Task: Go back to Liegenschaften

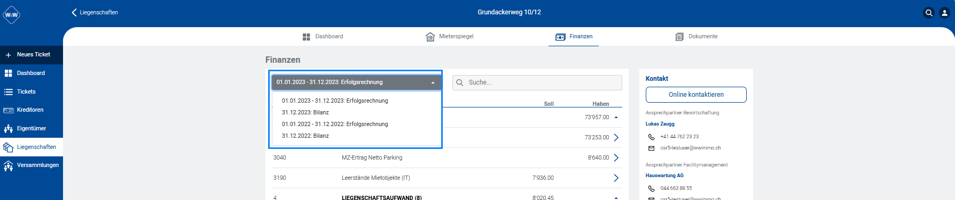Action: [95, 12]
